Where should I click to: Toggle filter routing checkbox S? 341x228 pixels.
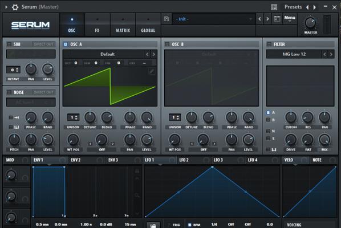pyautogui.click(x=268, y=139)
